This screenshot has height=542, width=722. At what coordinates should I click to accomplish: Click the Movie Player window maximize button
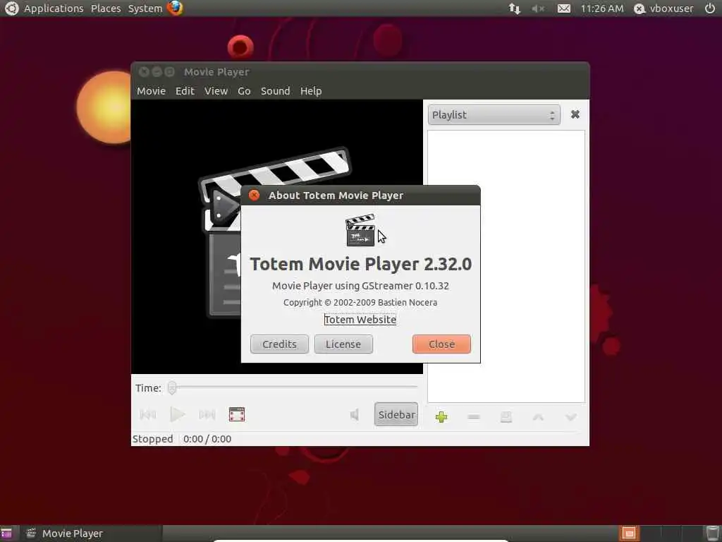click(170, 72)
